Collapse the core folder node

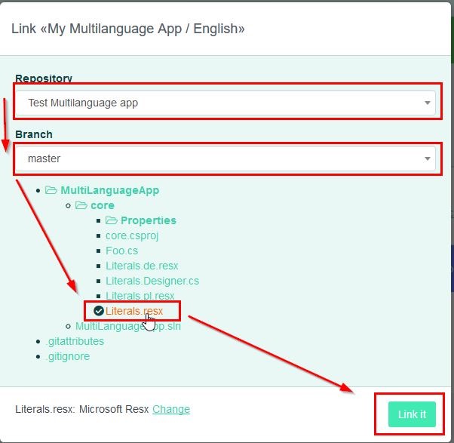point(102,205)
